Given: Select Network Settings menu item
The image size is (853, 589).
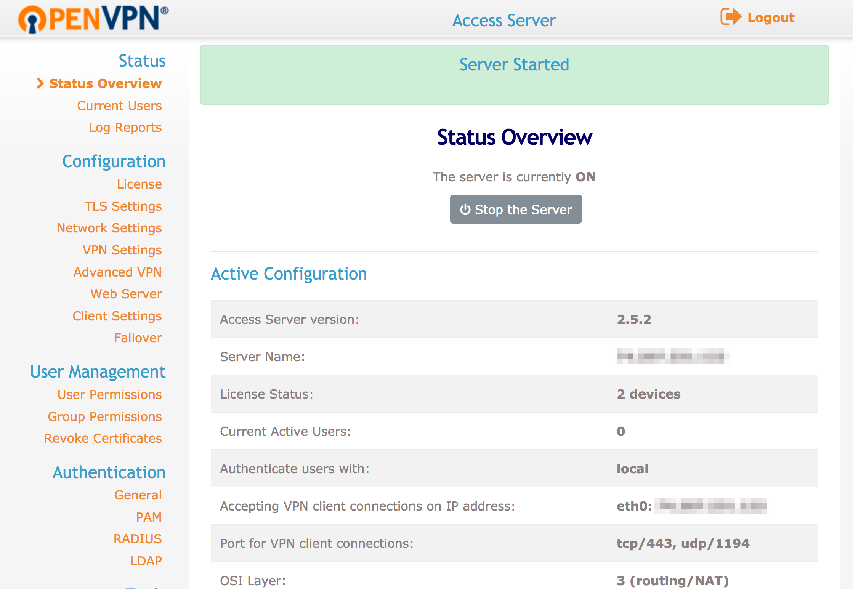Looking at the screenshot, I should pos(109,229).
